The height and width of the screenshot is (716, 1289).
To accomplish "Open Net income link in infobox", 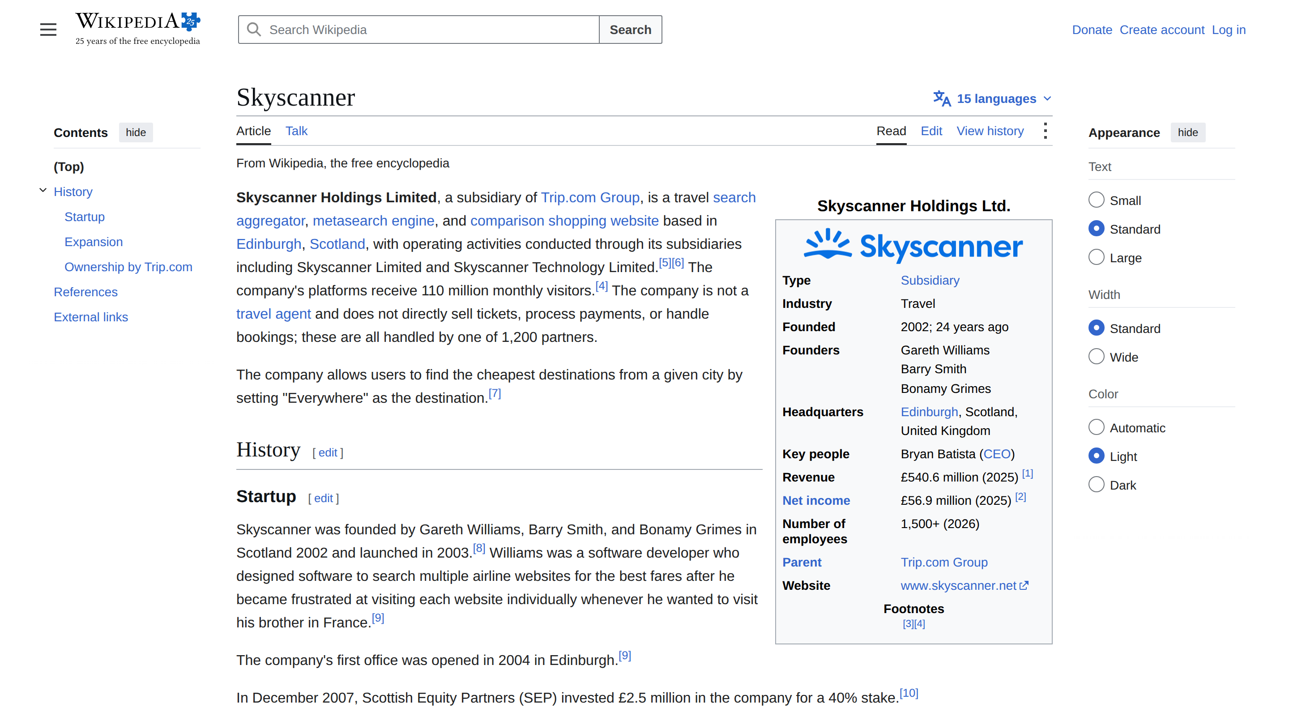I will (816, 500).
